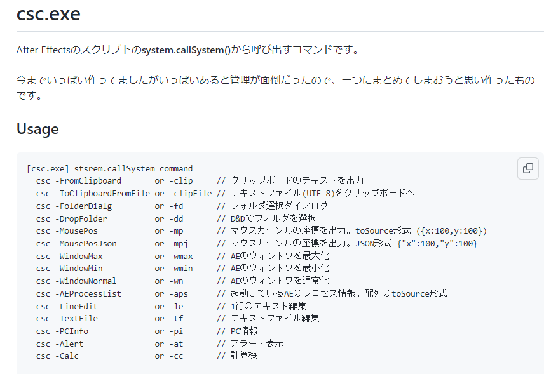Click the 'or -mpj' short option
558x374 pixels.
pyautogui.click(x=171, y=244)
